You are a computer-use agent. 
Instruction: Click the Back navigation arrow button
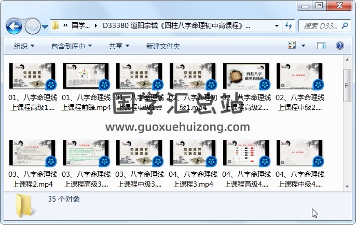click(x=13, y=25)
